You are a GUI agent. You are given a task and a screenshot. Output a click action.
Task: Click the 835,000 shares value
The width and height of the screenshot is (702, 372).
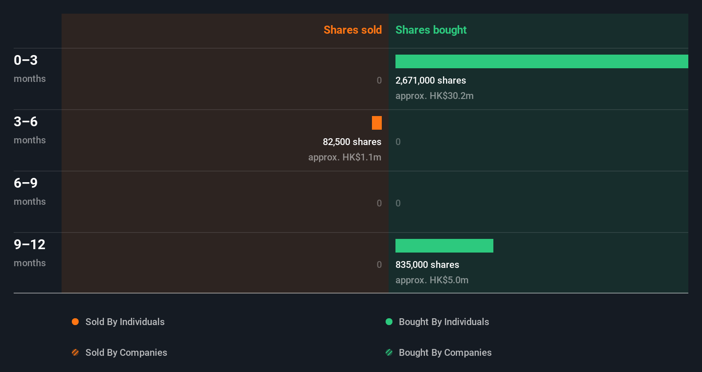[x=427, y=264]
